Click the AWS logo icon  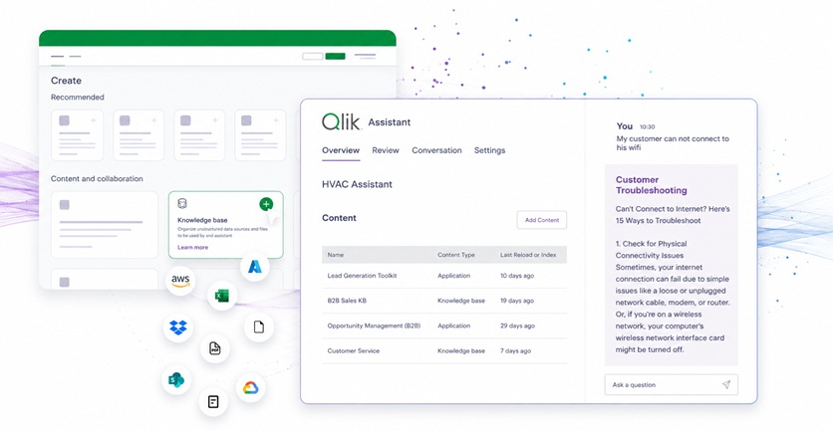click(x=180, y=281)
